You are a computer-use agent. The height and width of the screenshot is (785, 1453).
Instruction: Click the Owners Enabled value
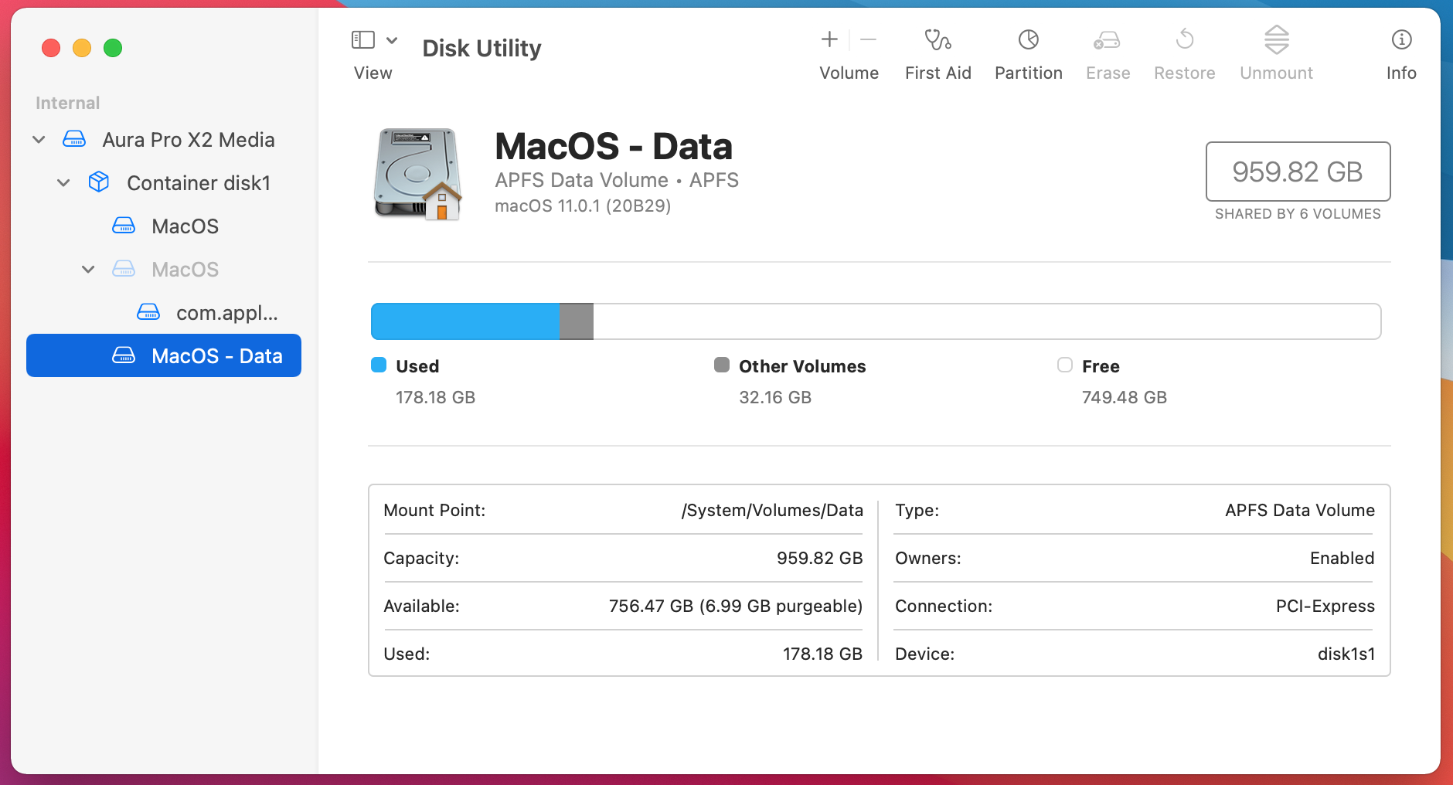(1342, 558)
